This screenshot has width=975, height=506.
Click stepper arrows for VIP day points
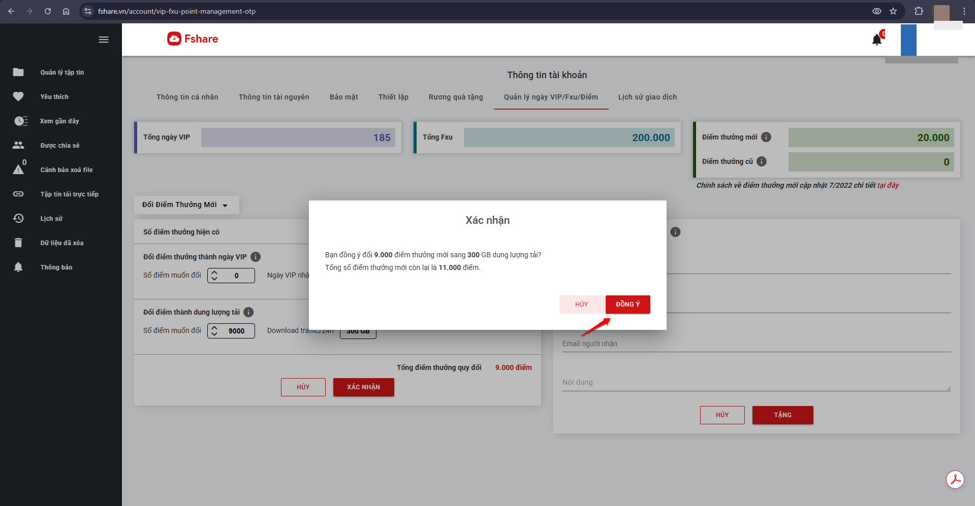[x=214, y=276]
